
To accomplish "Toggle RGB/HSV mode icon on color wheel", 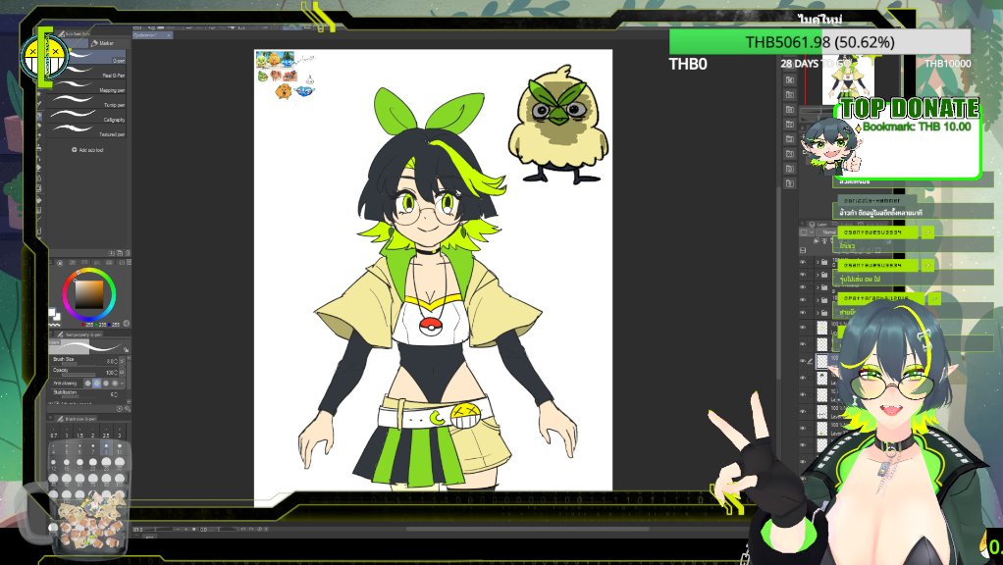I will (126, 324).
